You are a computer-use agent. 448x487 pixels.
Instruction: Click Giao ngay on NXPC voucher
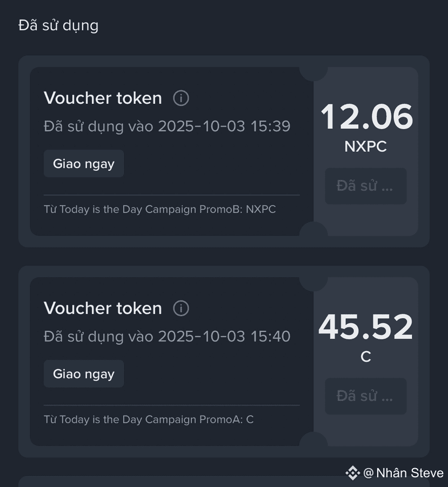click(x=84, y=164)
